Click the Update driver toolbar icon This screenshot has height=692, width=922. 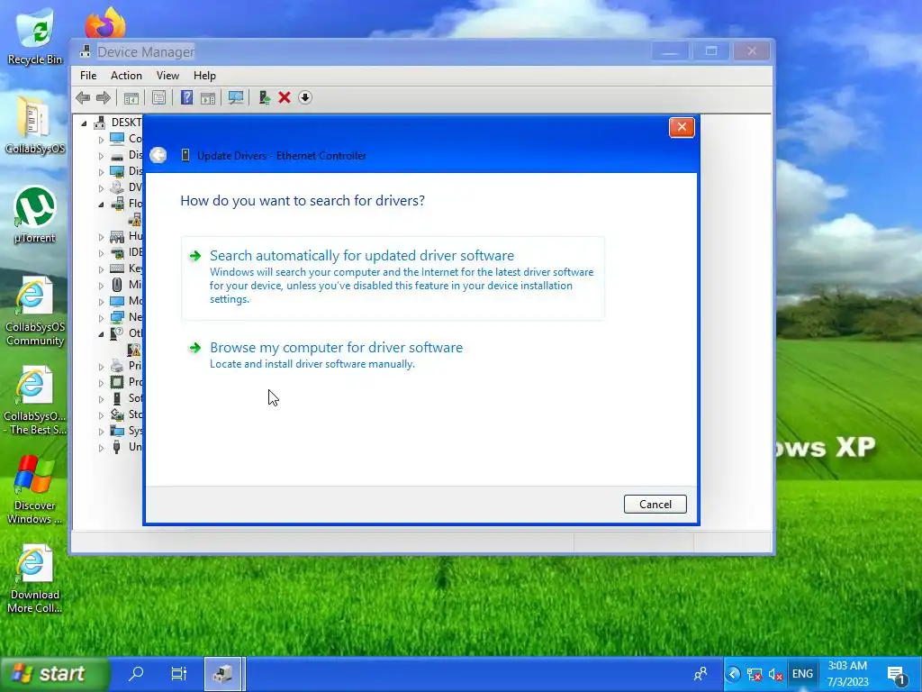(264, 97)
